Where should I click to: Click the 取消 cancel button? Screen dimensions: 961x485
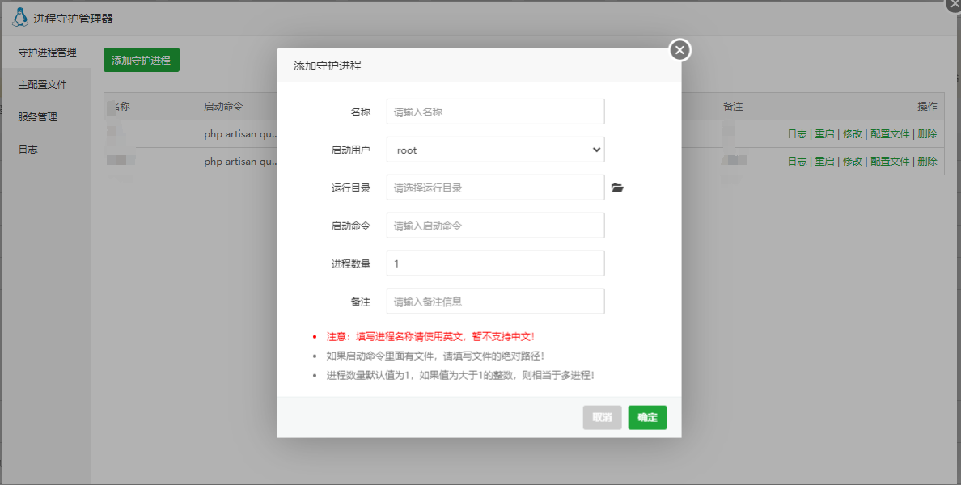pyautogui.click(x=602, y=417)
